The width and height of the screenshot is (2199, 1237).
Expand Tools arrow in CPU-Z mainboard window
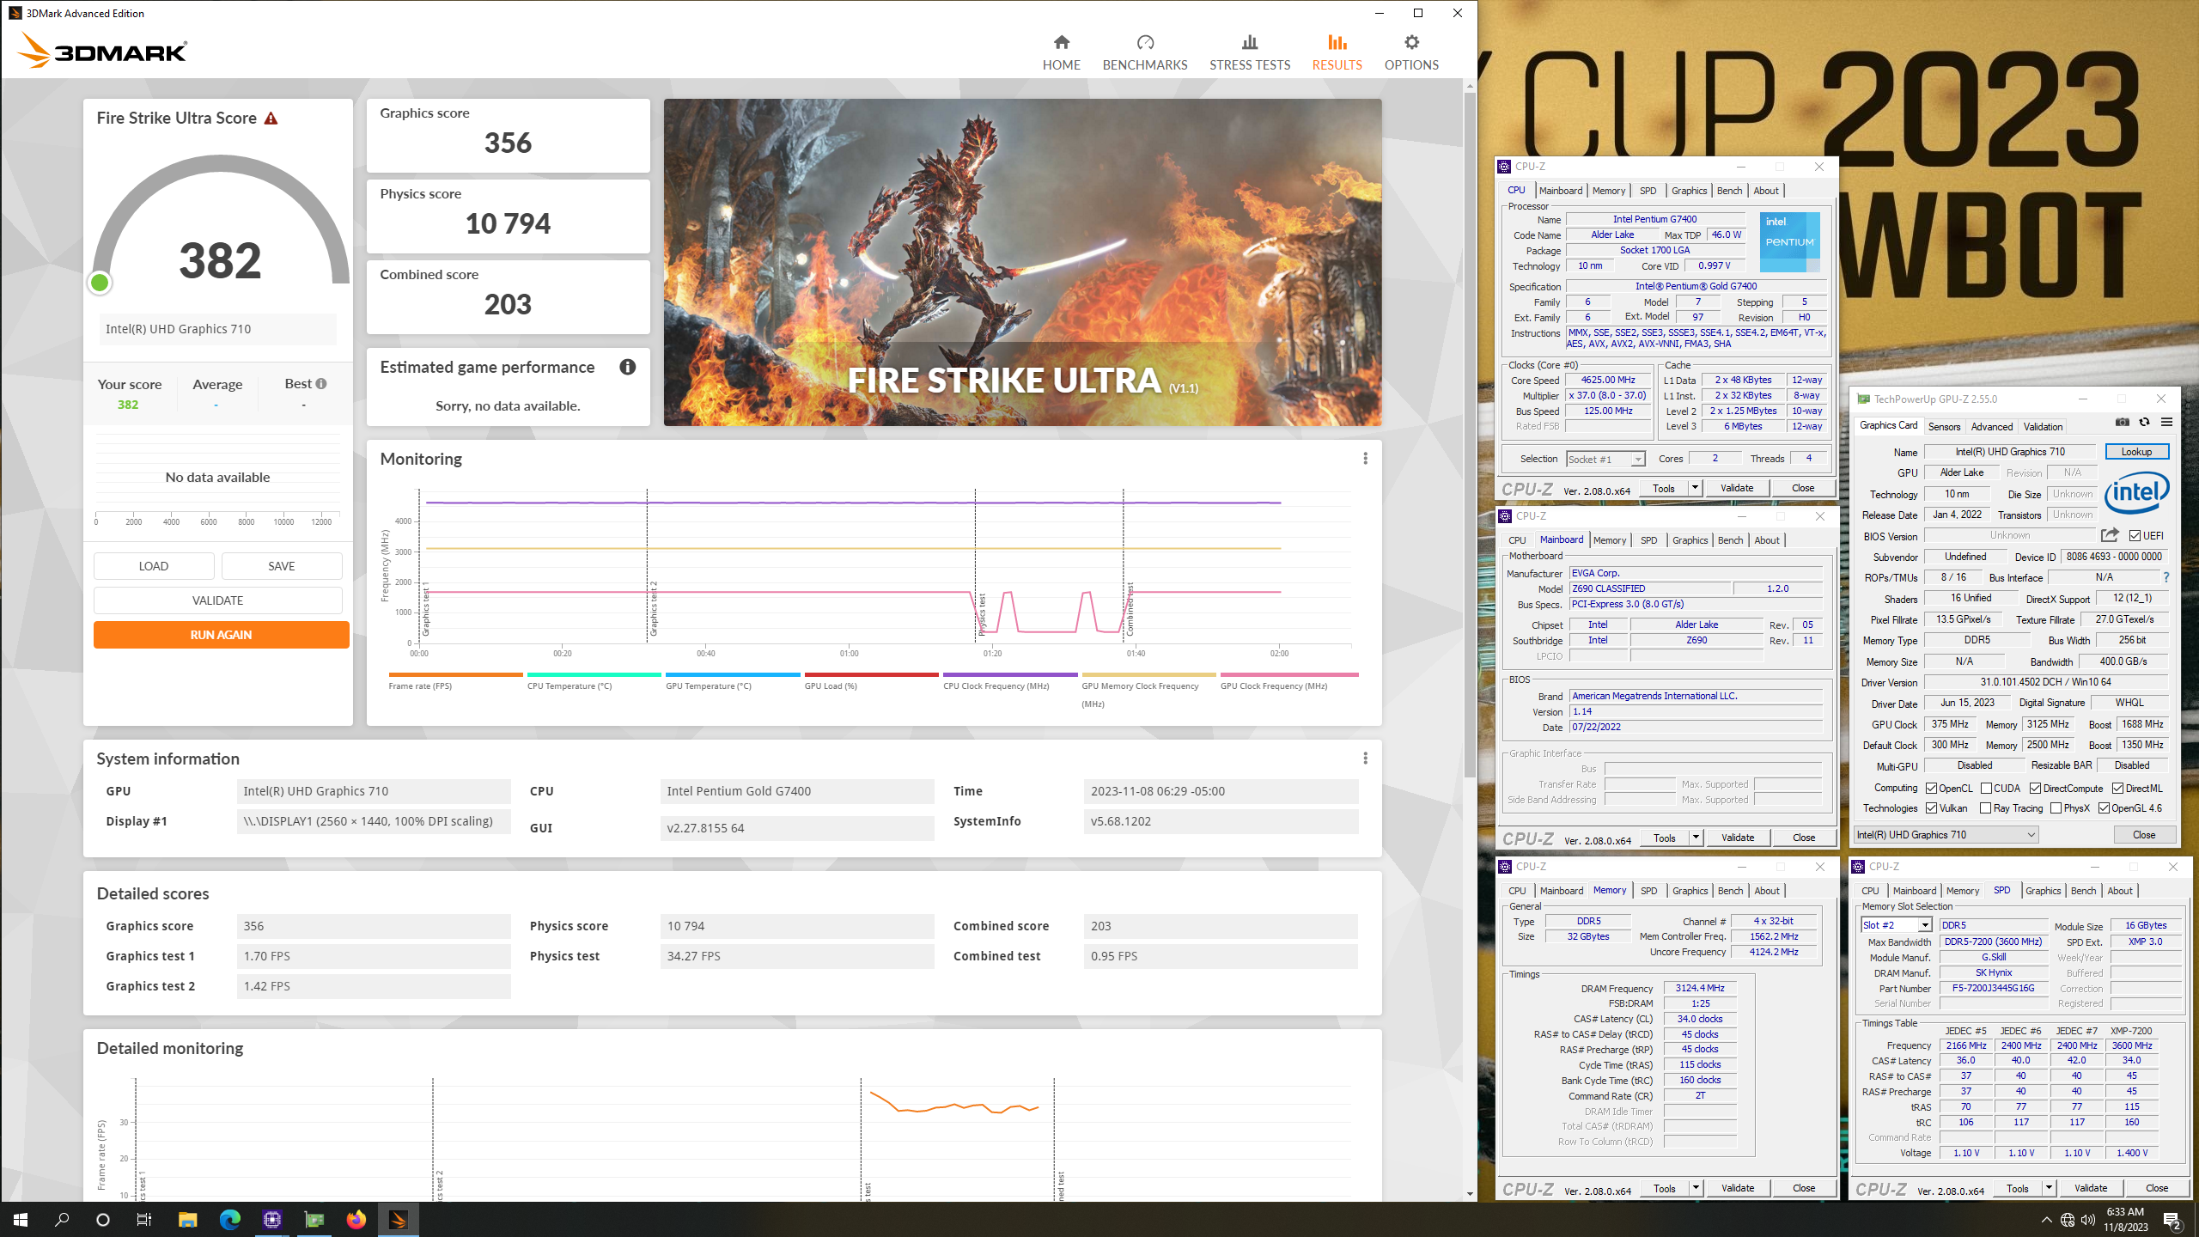[x=1696, y=838]
